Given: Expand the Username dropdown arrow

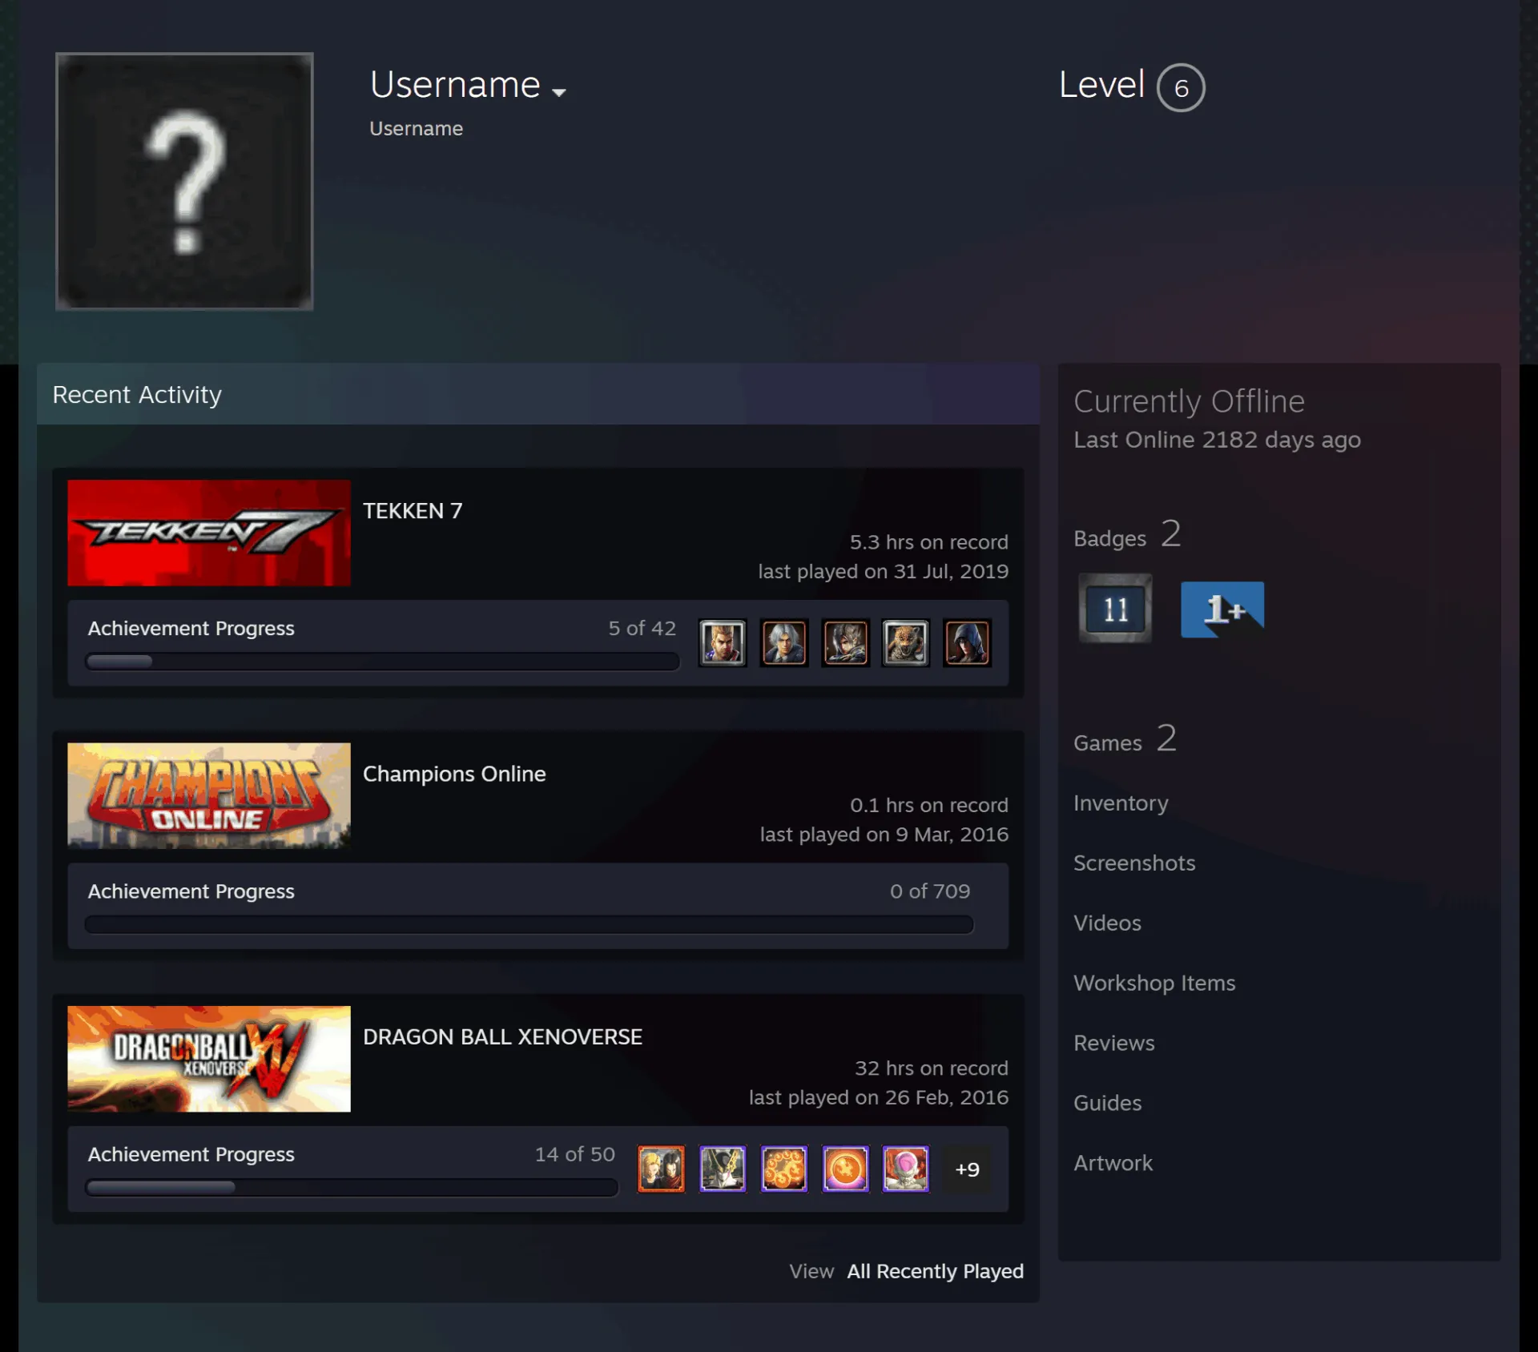Looking at the screenshot, I should click(x=559, y=92).
